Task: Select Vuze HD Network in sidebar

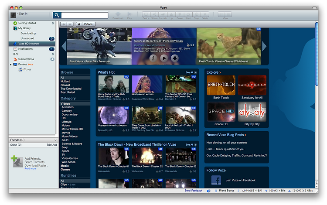Action: [32, 44]
